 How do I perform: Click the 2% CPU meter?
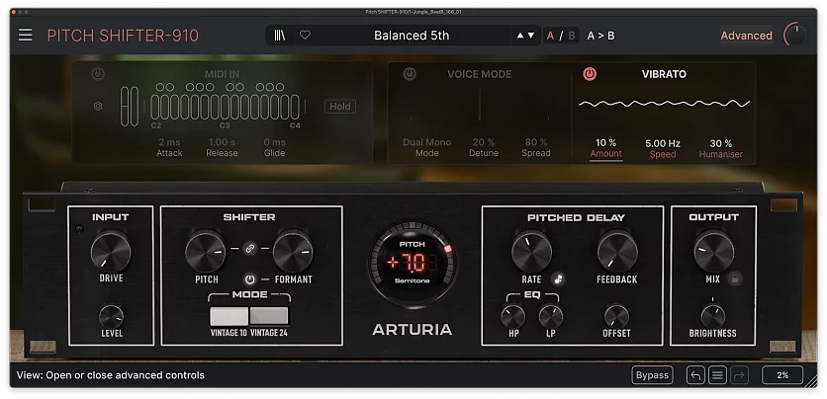pyautogui.click(x=782, y=375)
